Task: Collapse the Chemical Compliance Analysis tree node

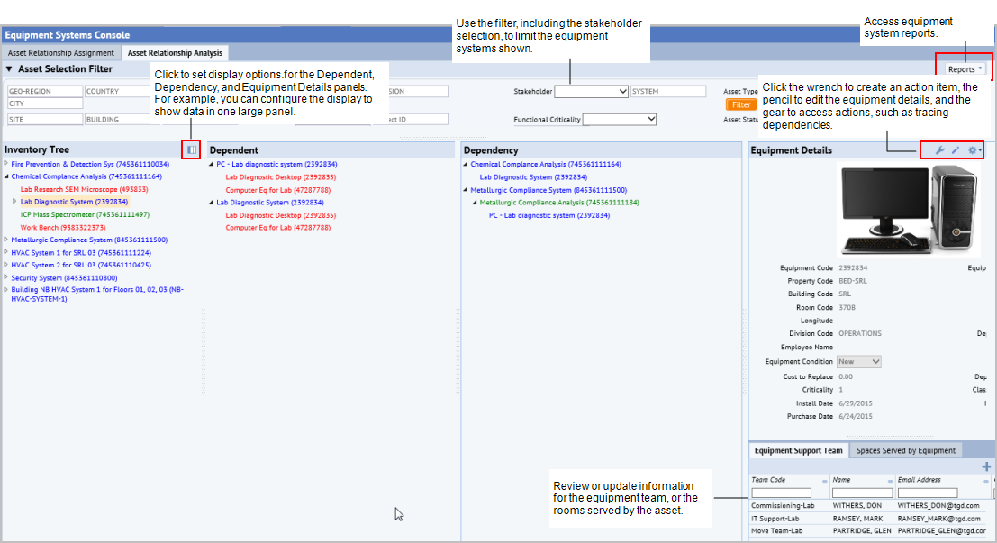Action: coord(5,176)
